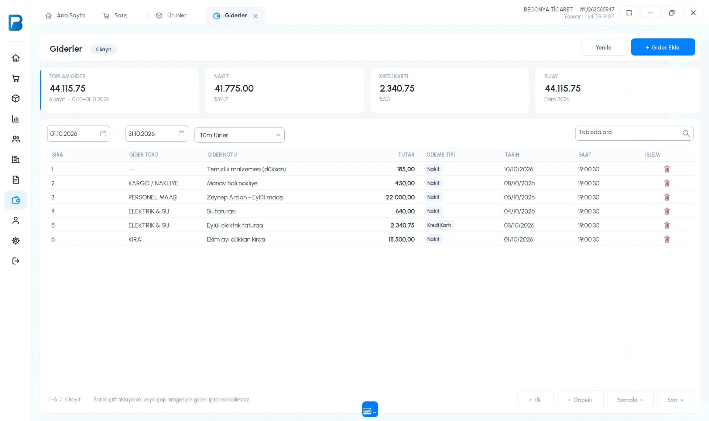Delete the Temizlik malzemesi expense row
Image resolution: width=709 pixels, height=421 pixels.
667,169
